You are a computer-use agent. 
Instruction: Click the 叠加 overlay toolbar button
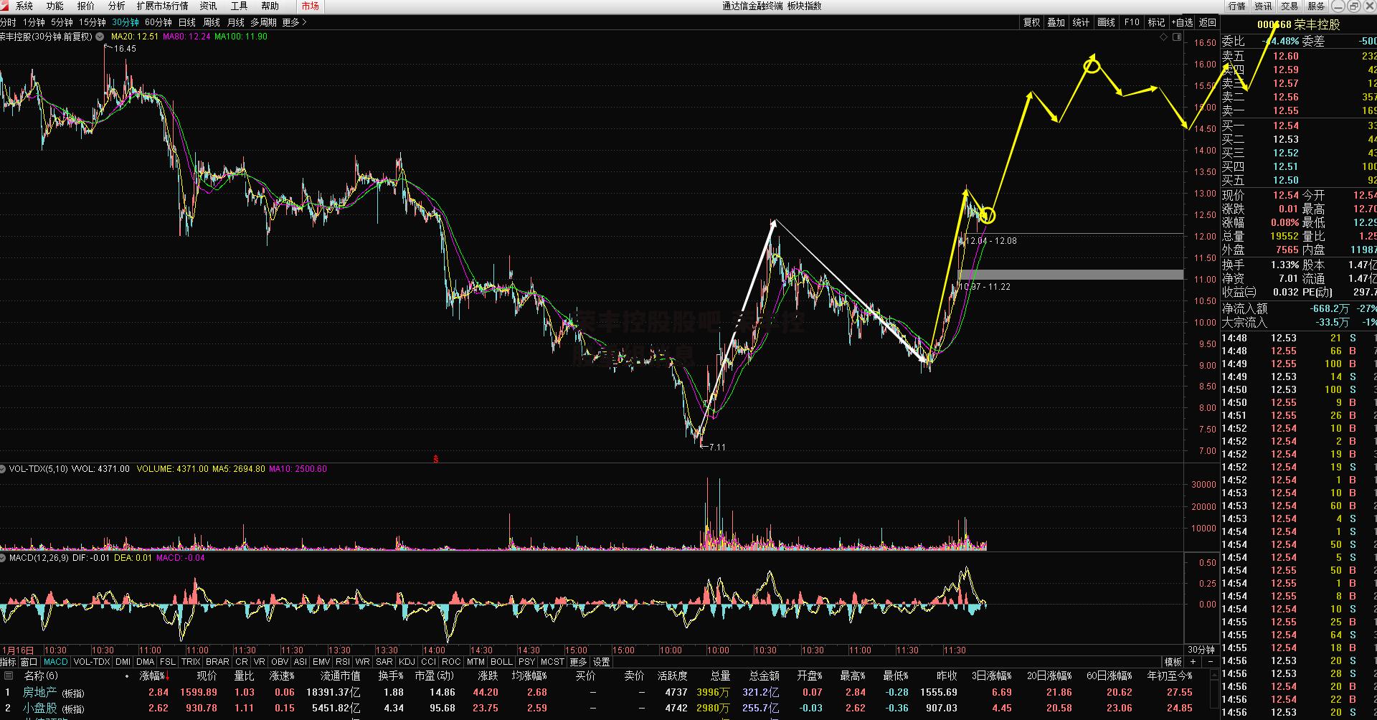1056,22
